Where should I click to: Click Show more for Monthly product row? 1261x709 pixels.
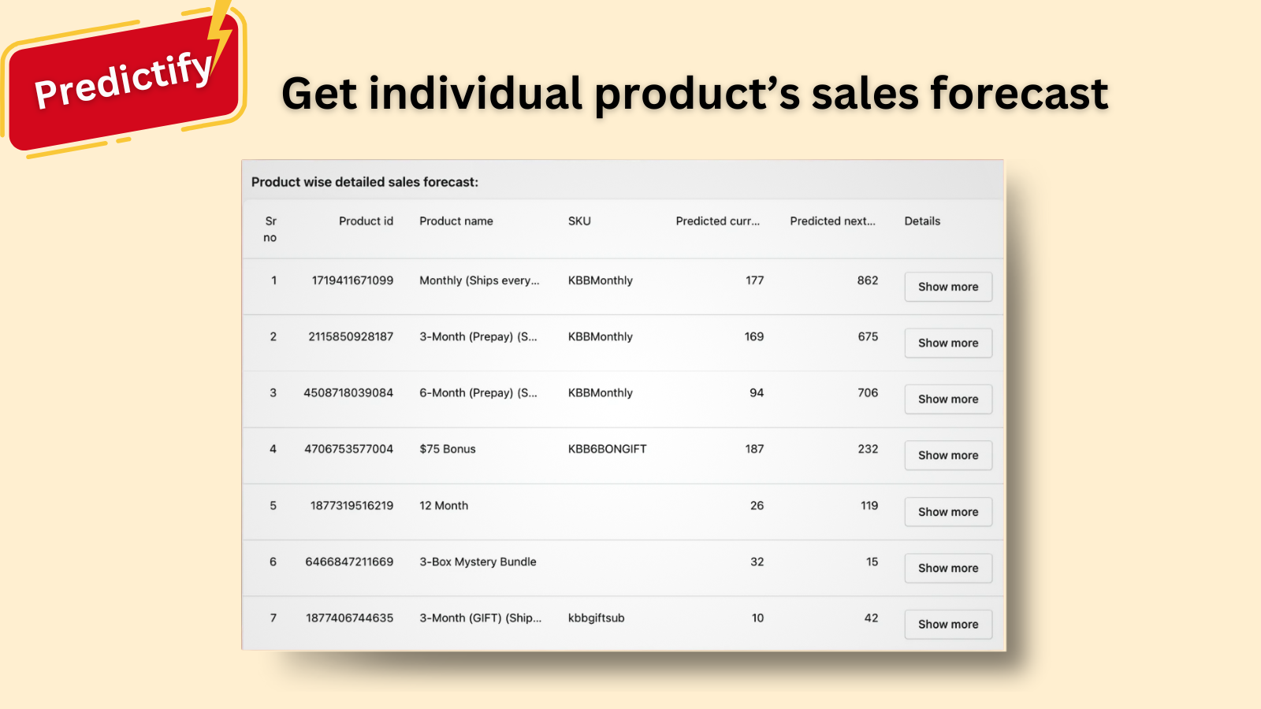click(x=948, y=287)
